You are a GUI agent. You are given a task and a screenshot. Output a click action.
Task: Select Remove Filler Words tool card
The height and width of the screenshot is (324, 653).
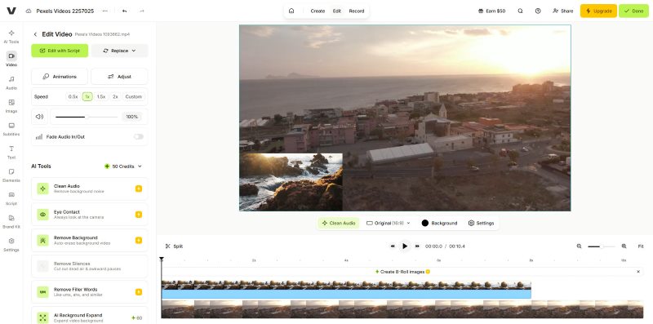pyautogui.click(x=90, y=292)
